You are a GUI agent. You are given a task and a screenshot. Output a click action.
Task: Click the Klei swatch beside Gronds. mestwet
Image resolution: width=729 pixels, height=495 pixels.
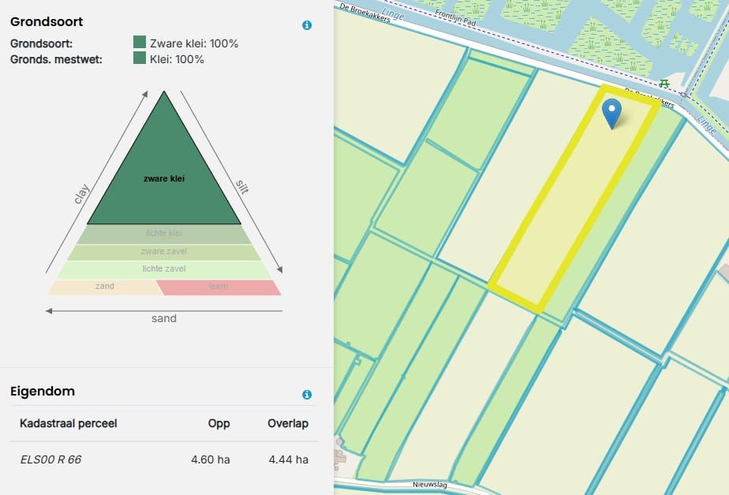pos(140,58)
